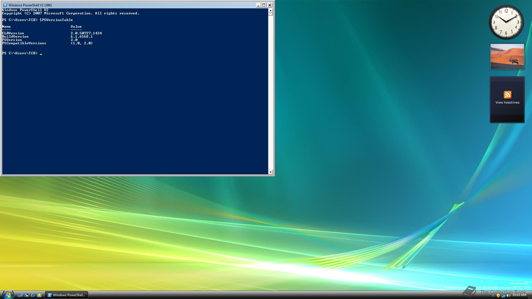Click the Name column header
The height and width of the screenshot is (299, 532).
coord(6,27)
